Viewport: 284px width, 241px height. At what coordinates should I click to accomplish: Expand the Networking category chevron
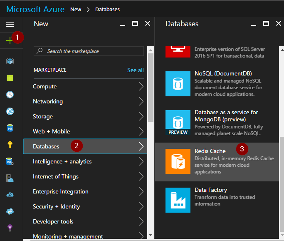click(141, 102)
